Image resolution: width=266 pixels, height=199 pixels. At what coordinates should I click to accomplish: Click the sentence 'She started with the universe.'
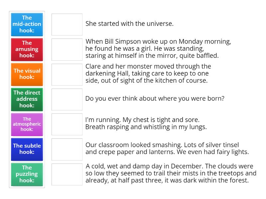(129, 24)
